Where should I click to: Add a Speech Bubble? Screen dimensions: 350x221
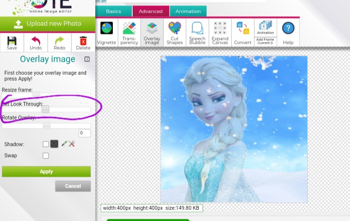[197, 32]
